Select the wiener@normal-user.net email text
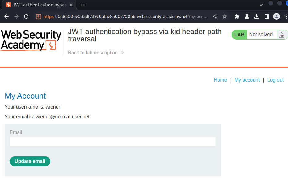Image resolution: width=288 pixels, height=183 pixels. pyautogui.click(x=62, y=117)
